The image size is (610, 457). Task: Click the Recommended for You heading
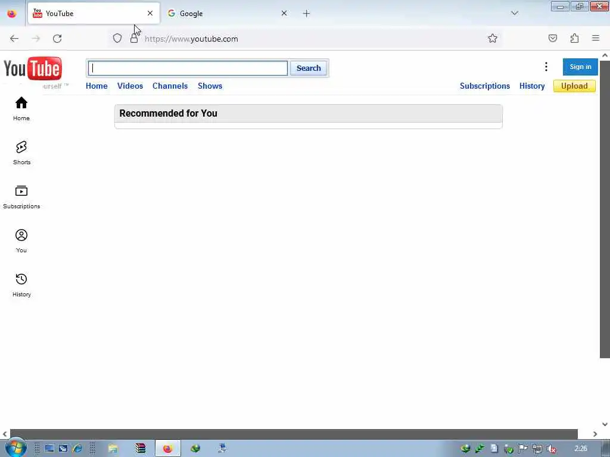(168, 113)
